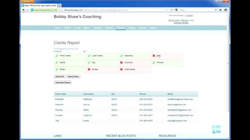Click the Tom cell in the table
Image resolution: width=250 pixels, height=140 pixels.
click(57, 121)
